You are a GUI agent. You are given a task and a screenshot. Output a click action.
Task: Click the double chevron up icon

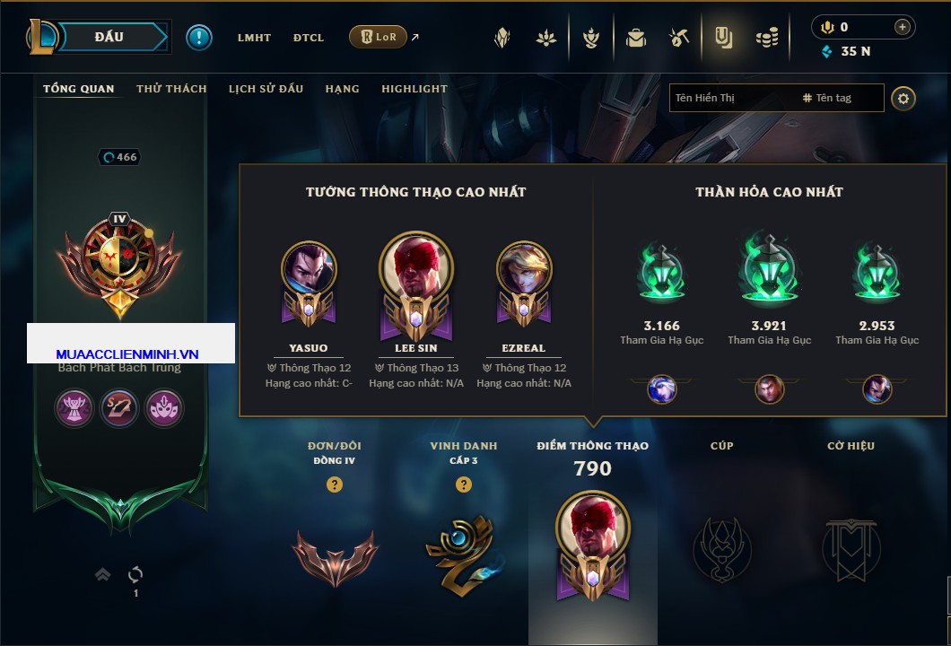coord(102,574)
